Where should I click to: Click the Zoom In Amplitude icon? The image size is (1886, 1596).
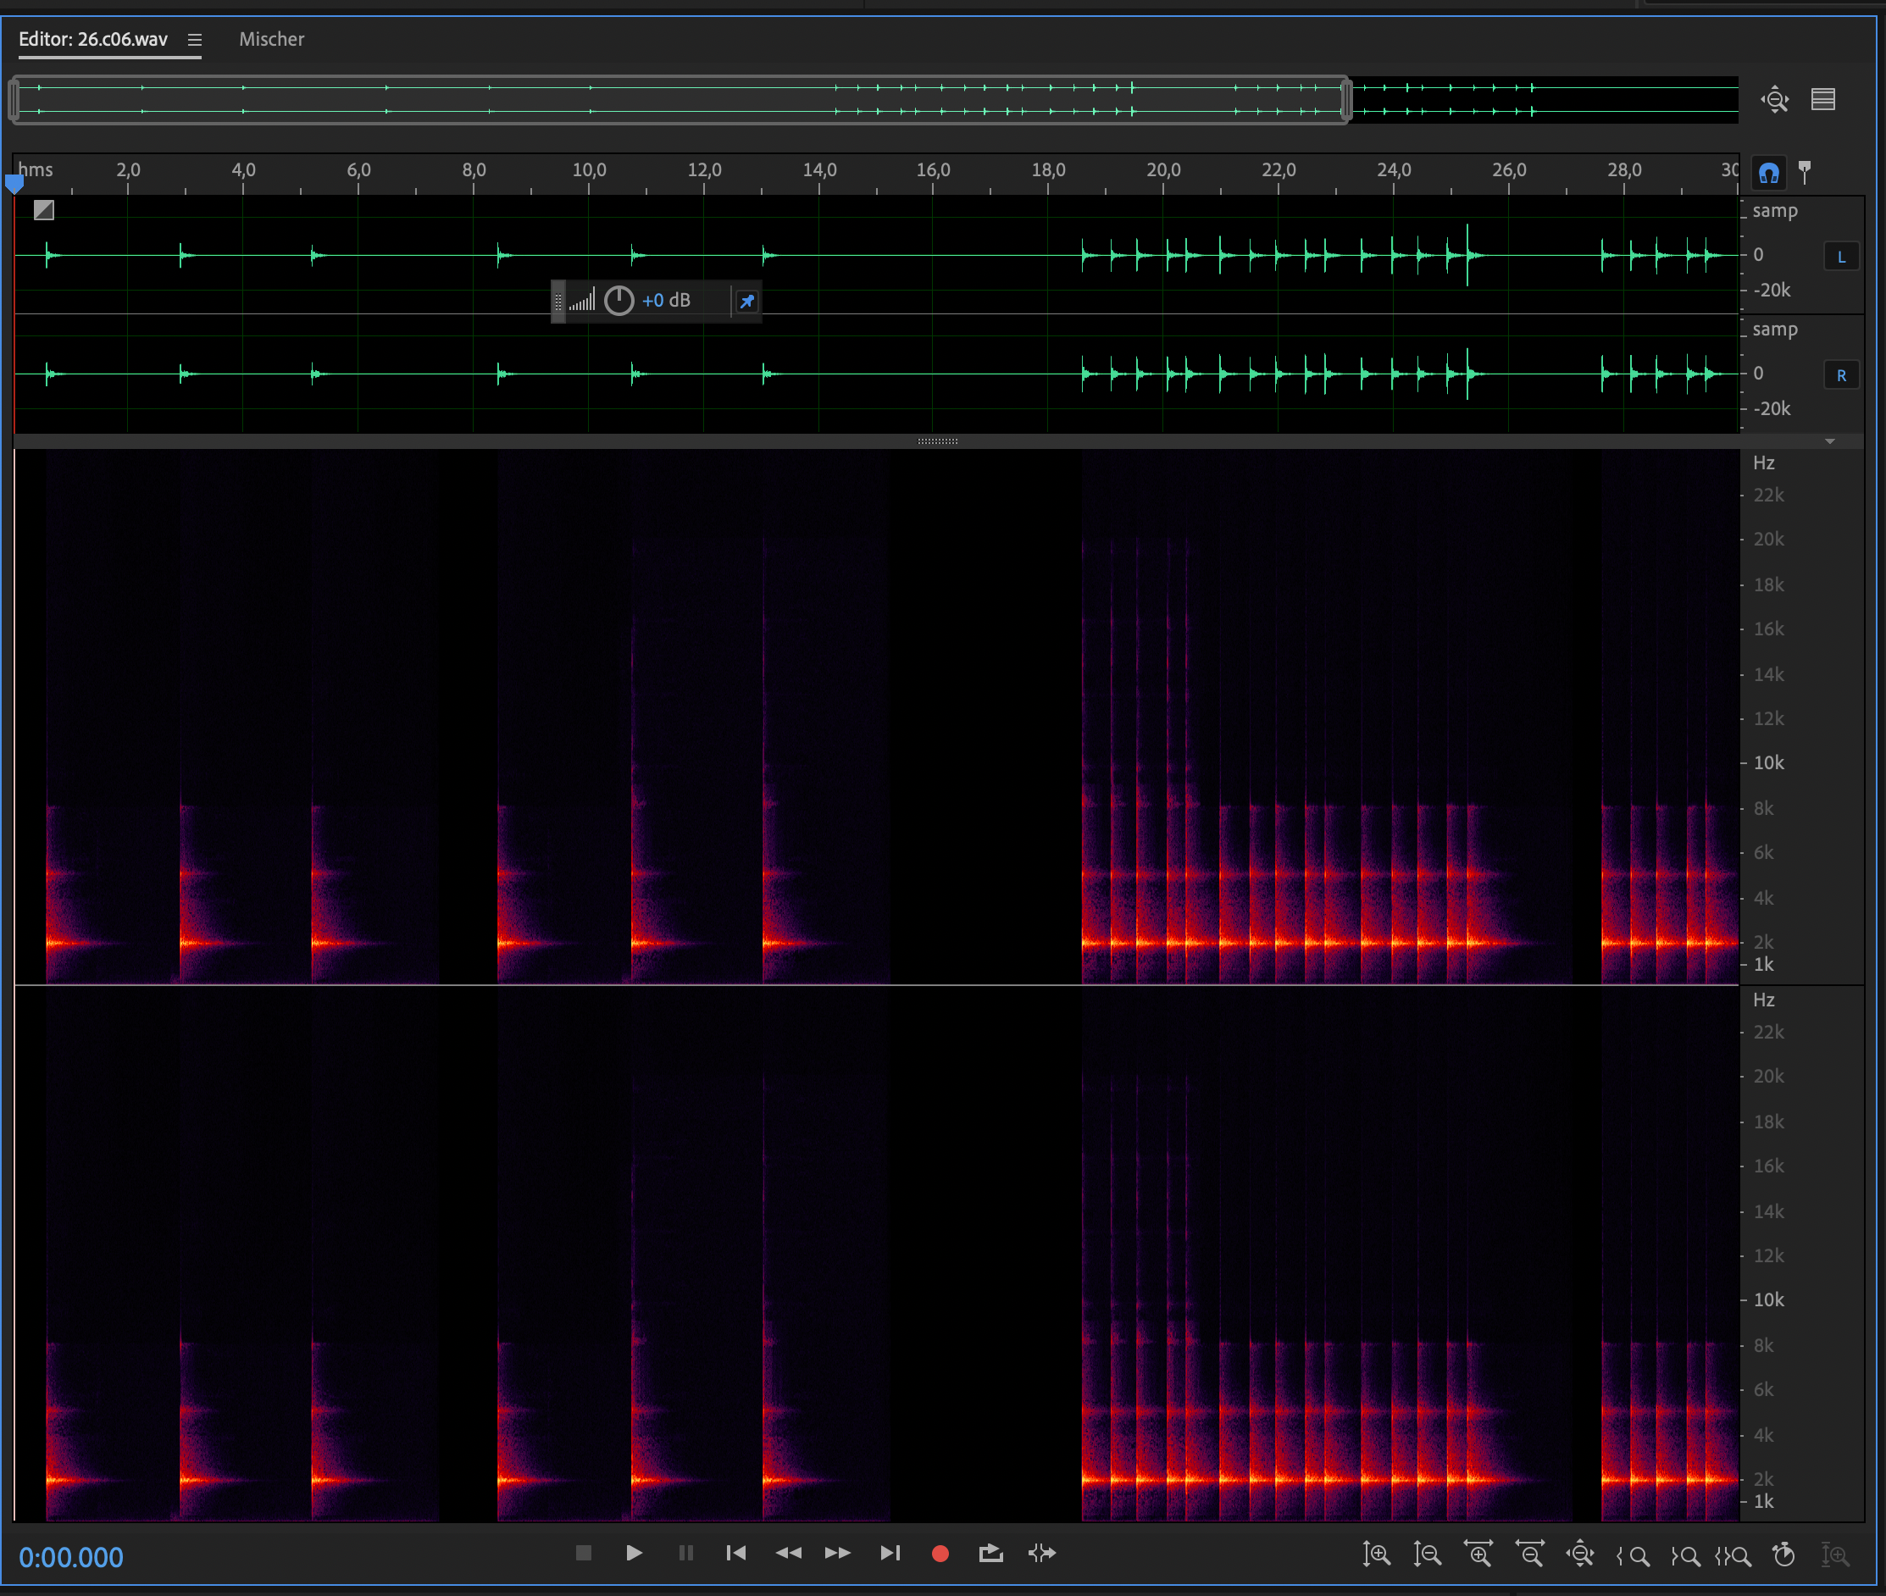1377,1554
